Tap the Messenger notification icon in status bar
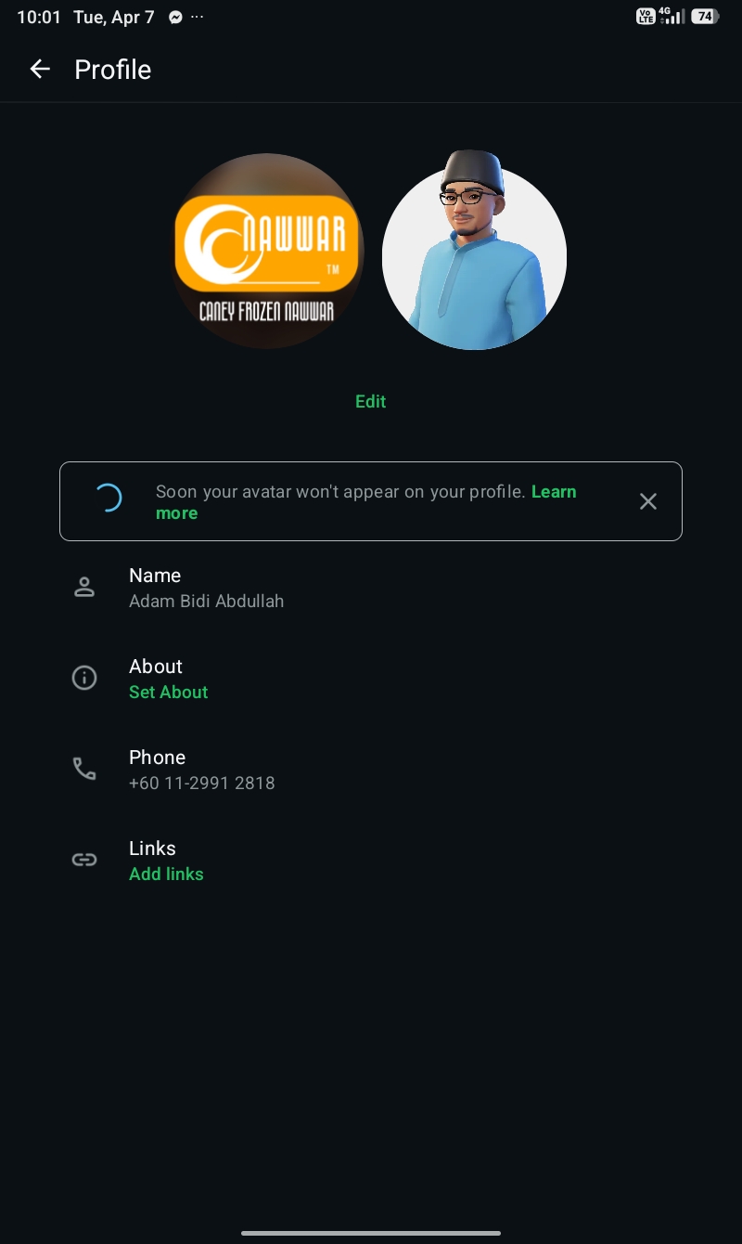 coord(175,17)
